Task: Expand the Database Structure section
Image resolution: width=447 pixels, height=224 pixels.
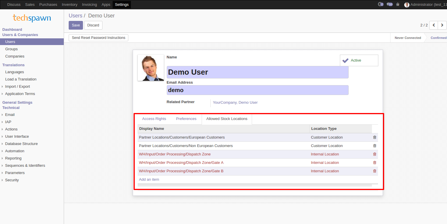Action: coord(21,144)
